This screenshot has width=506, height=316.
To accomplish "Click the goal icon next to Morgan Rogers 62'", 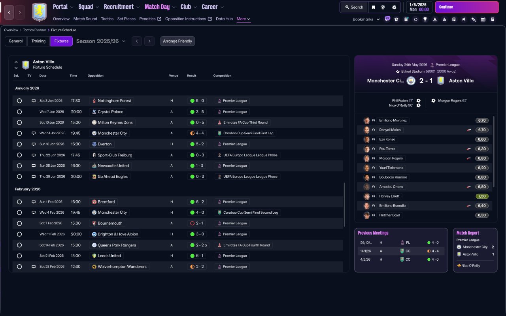I will 433,101.
